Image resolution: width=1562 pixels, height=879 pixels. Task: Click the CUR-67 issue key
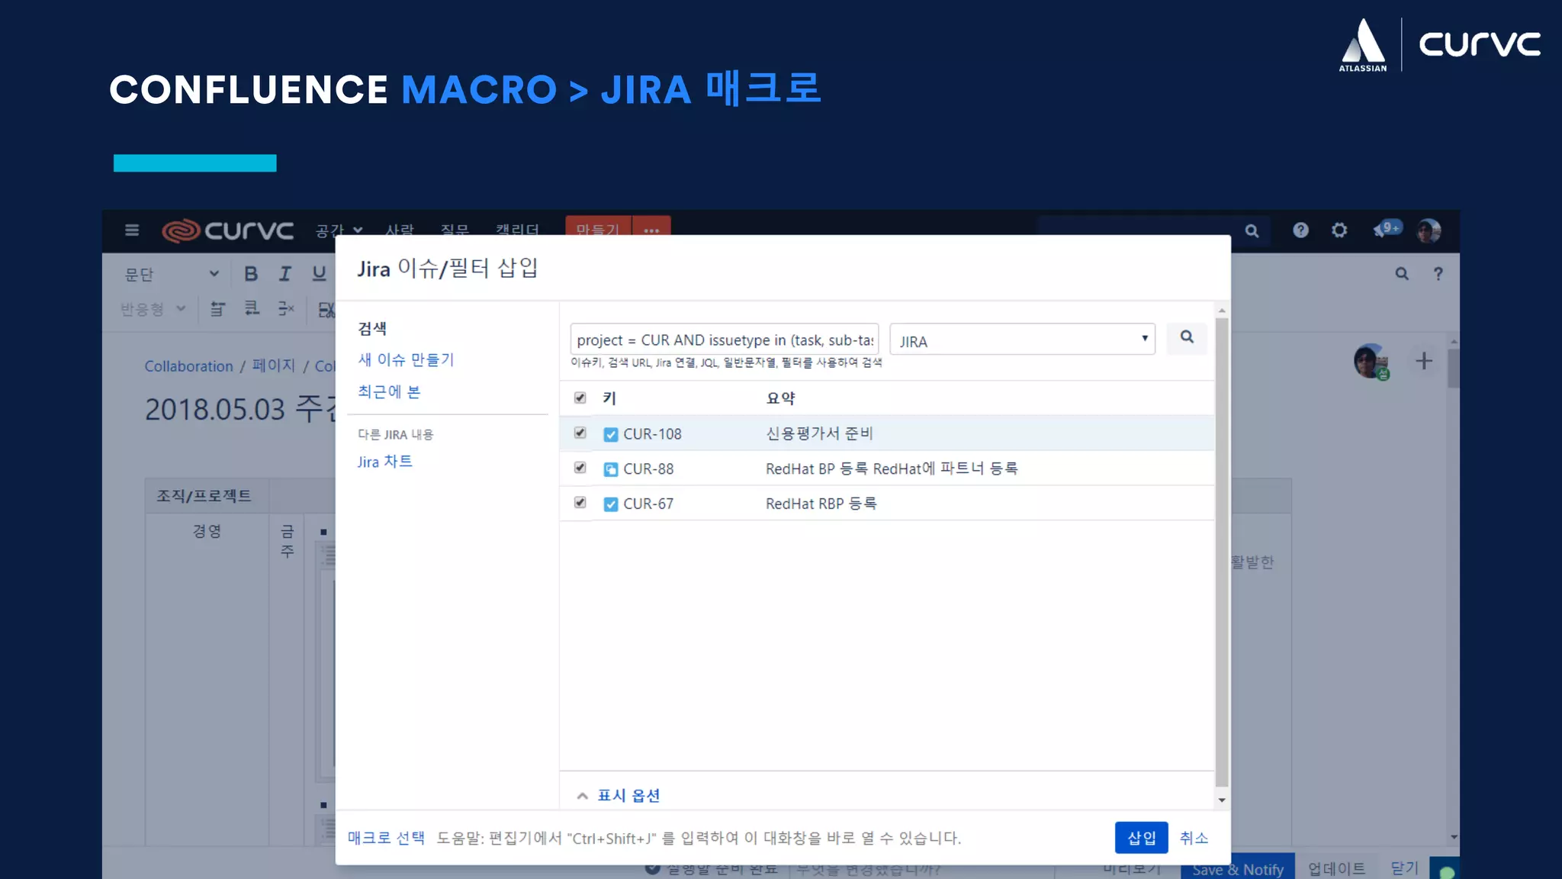(x=648, y=504)
